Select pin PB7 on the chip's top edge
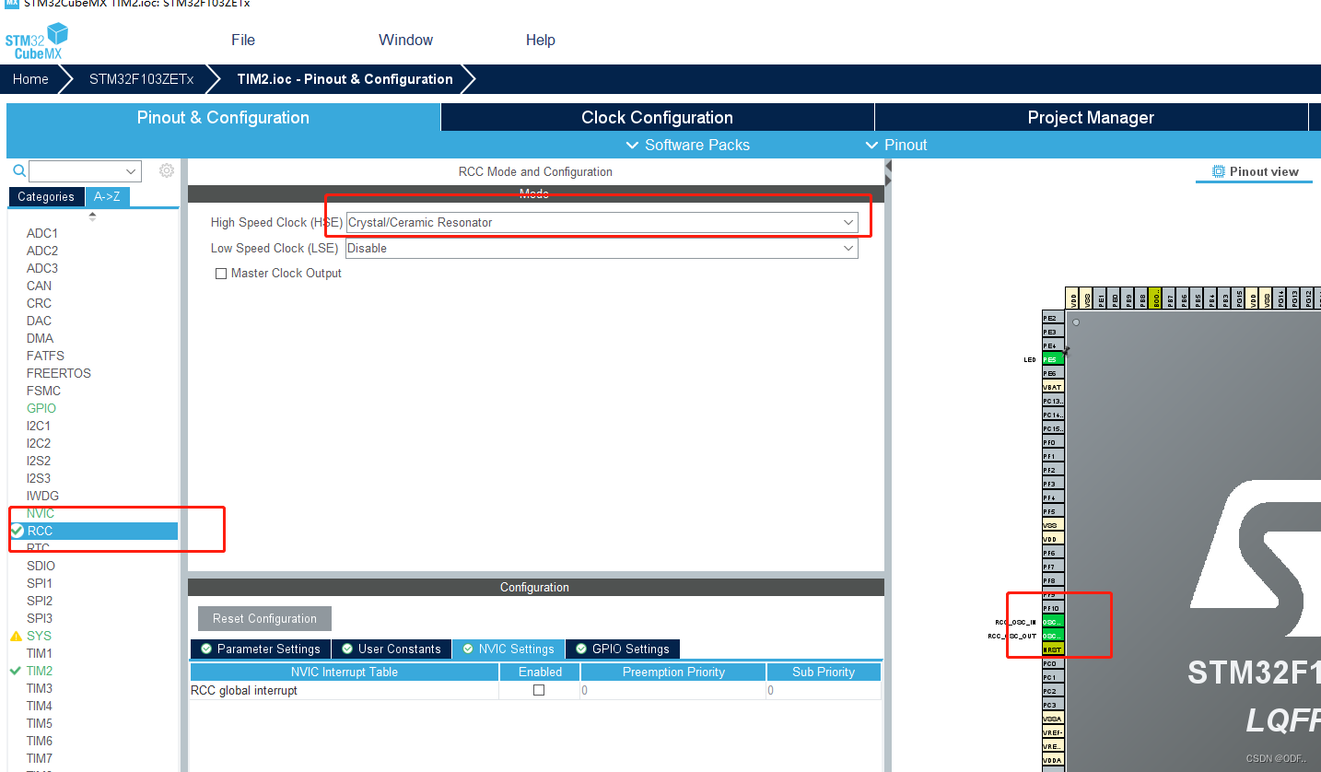Screen dimensions: 1321x772 (1170, 298)
